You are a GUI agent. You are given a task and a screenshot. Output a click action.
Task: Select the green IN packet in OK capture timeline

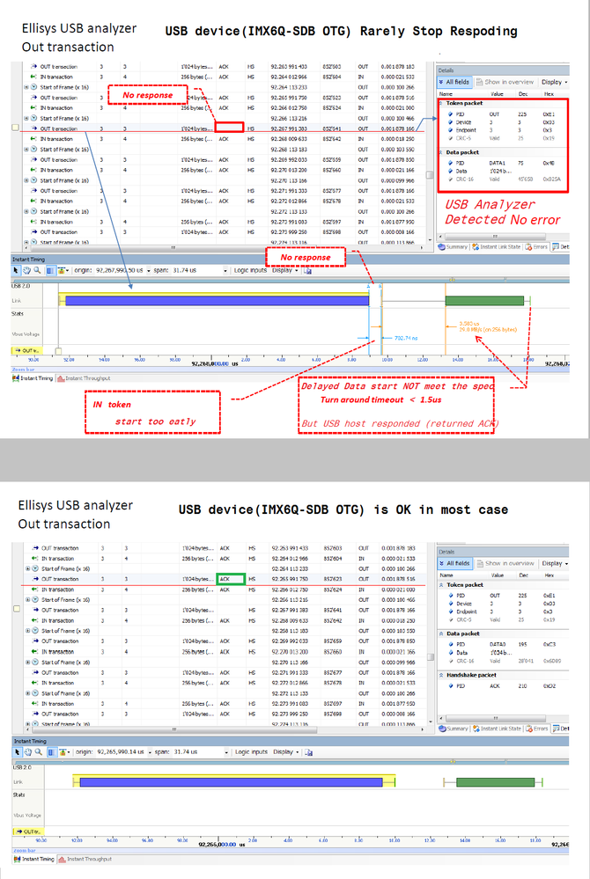point(495,782)
